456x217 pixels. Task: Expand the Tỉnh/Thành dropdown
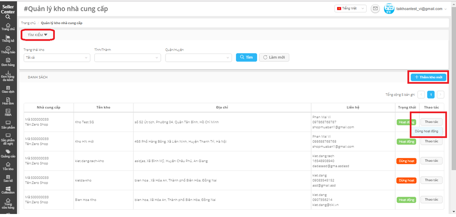127,57
